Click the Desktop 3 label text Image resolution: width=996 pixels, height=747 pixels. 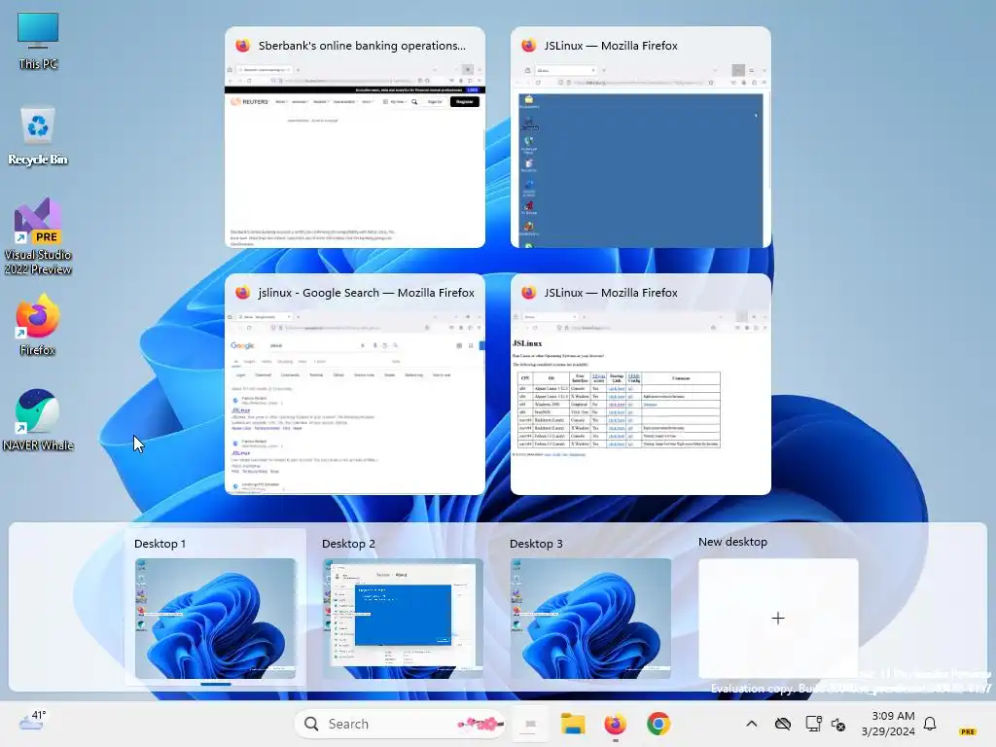coord(536,544)
